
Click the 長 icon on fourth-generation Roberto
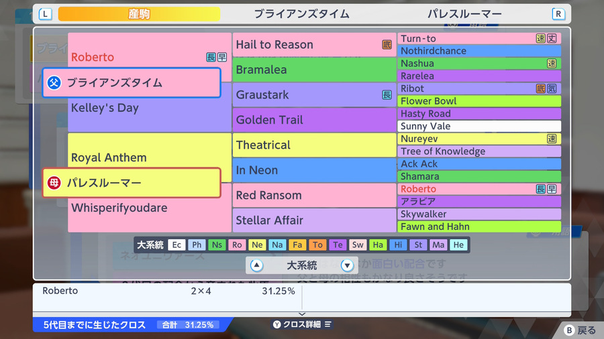(541, 189)
